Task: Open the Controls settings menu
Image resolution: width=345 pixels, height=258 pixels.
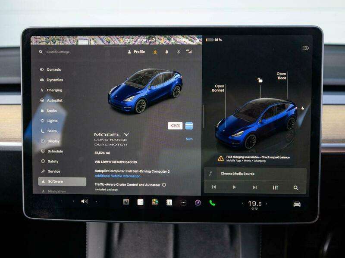Action: tap(50, 69)
